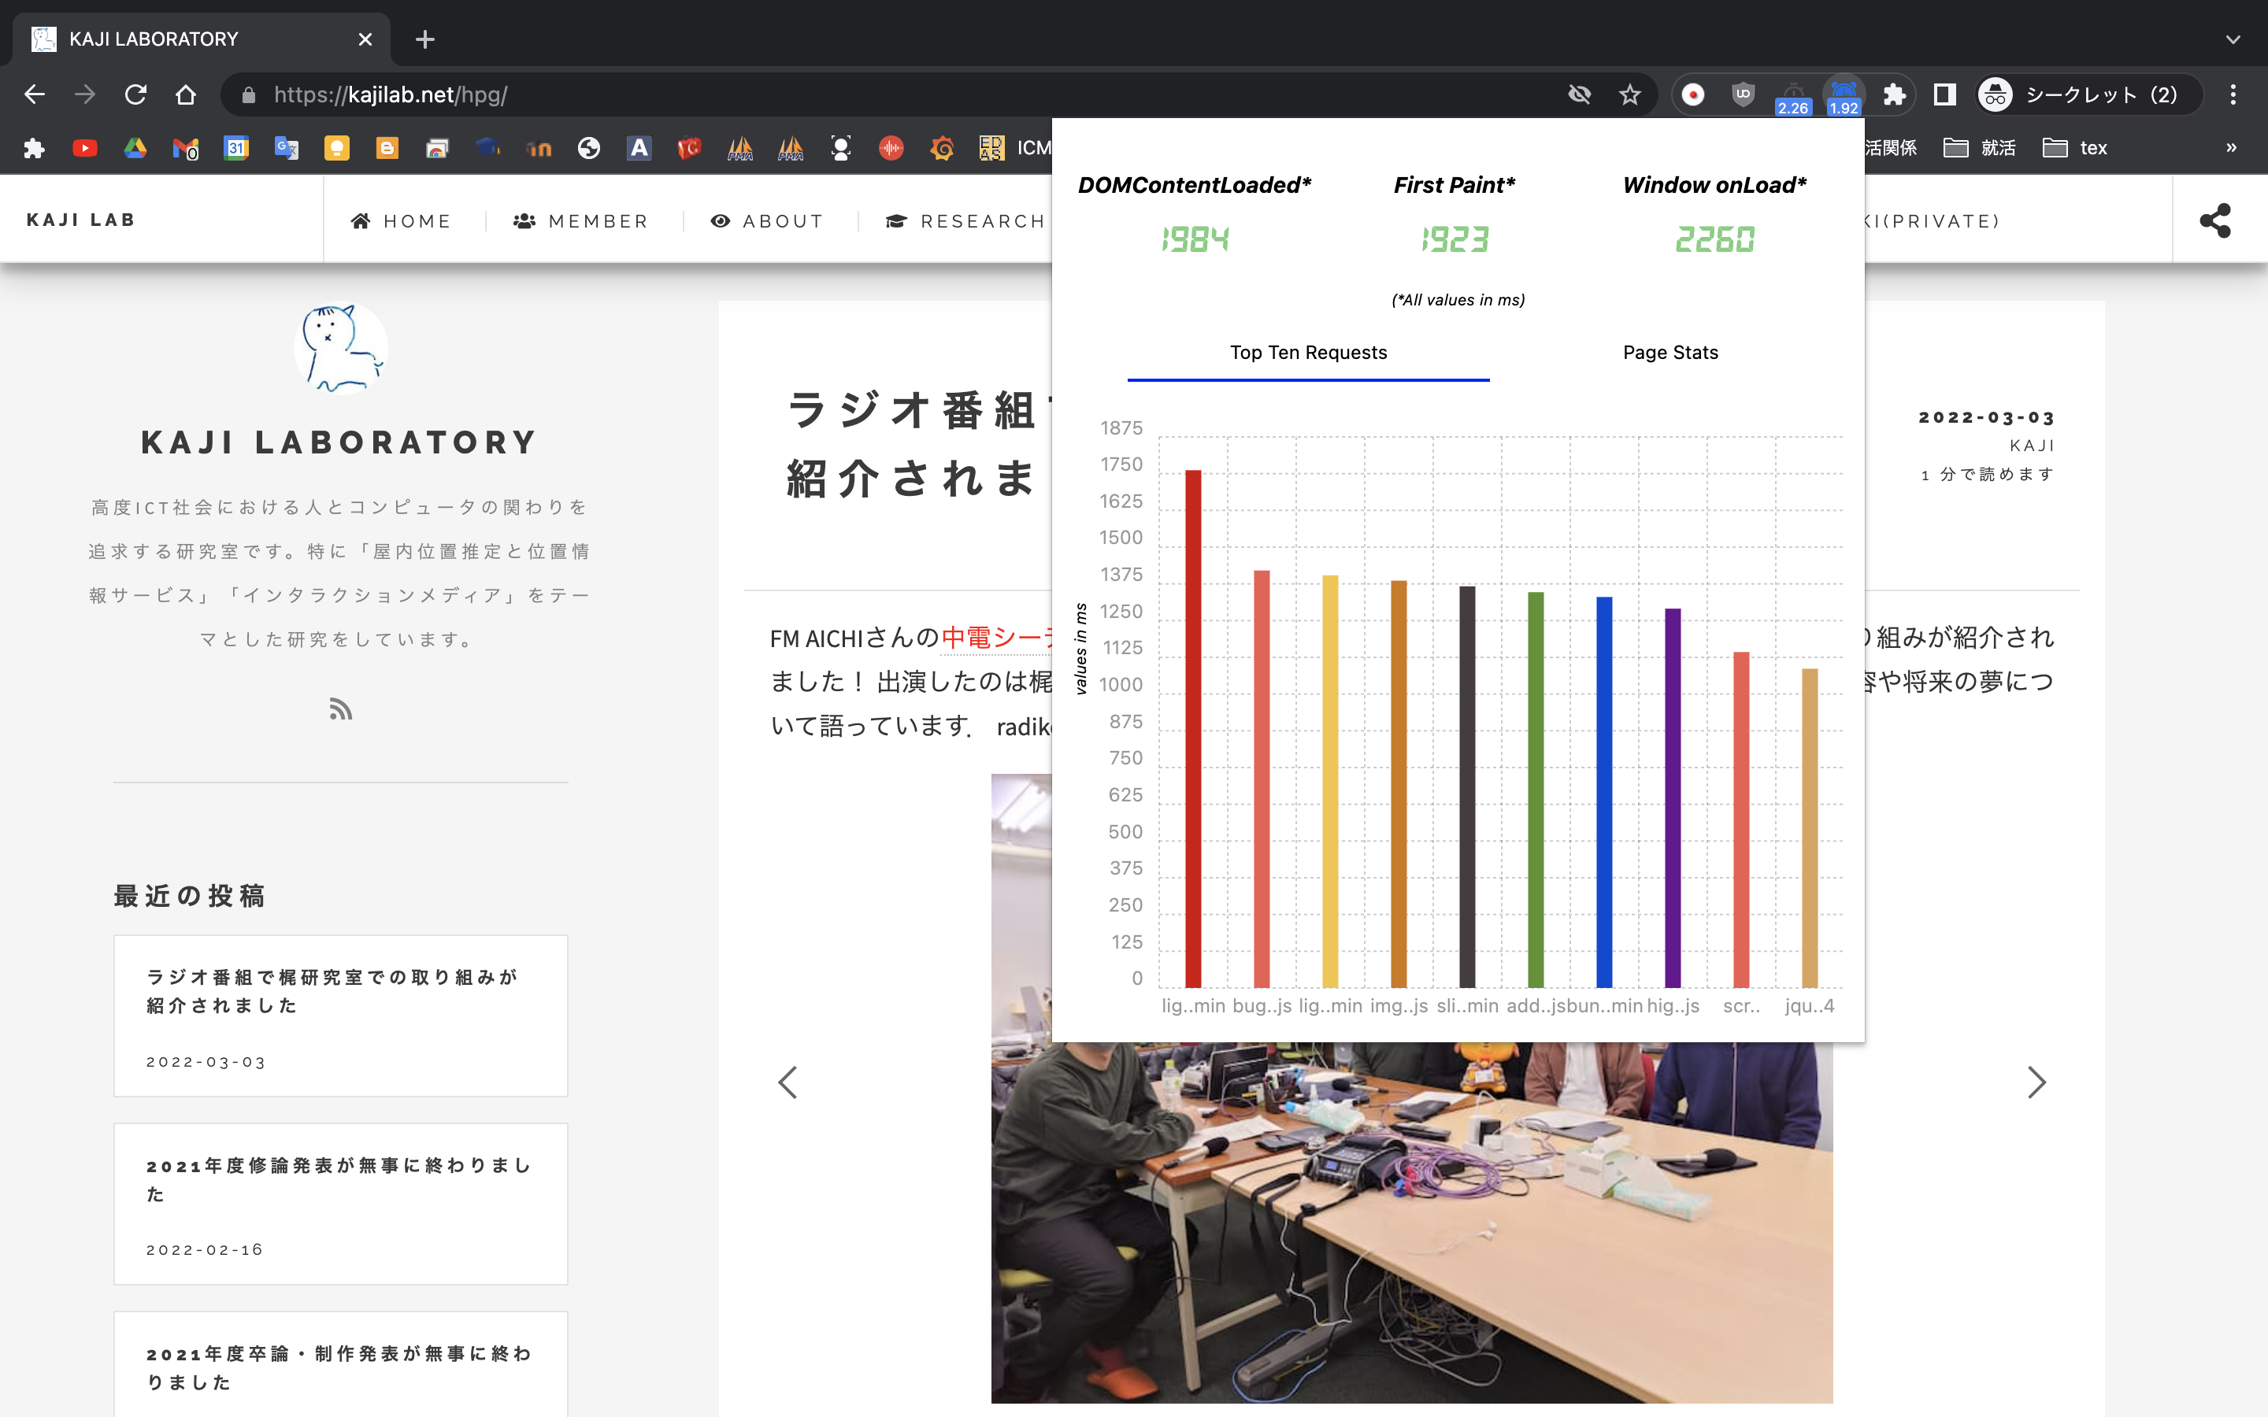This screenshot has height=1417, width=2268.
Task: Open the MEMBER navigation link
Action: click(581, 221)
